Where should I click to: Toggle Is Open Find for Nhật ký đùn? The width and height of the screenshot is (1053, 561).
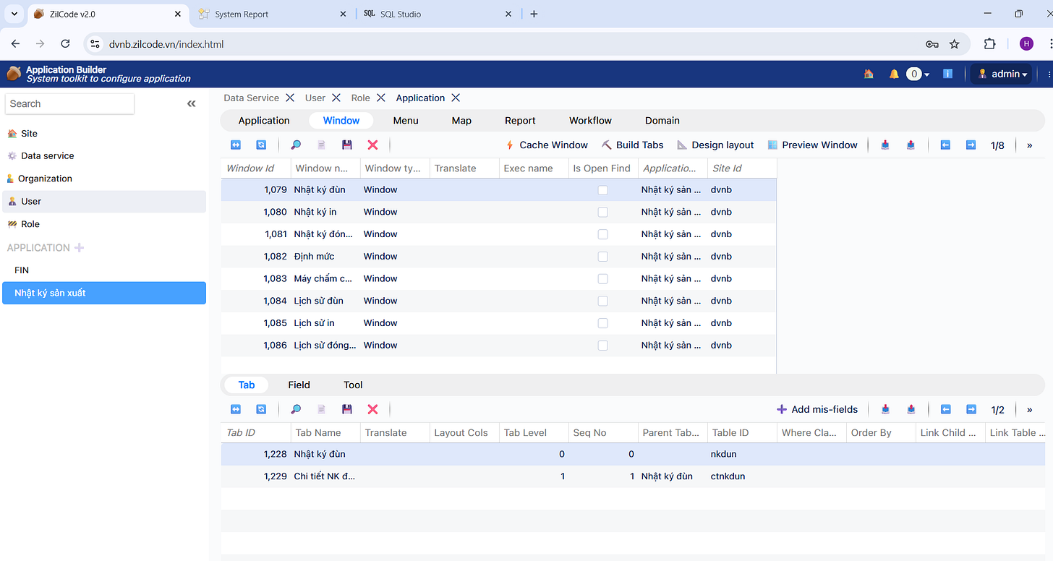pos(603,190)
